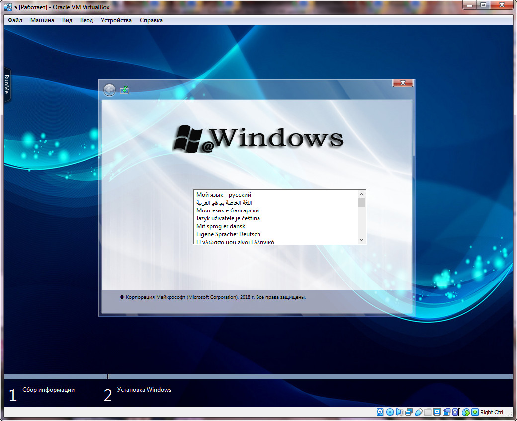Click the 'Сбор информации' step label

pyautogui.click(x=49, y=389)
